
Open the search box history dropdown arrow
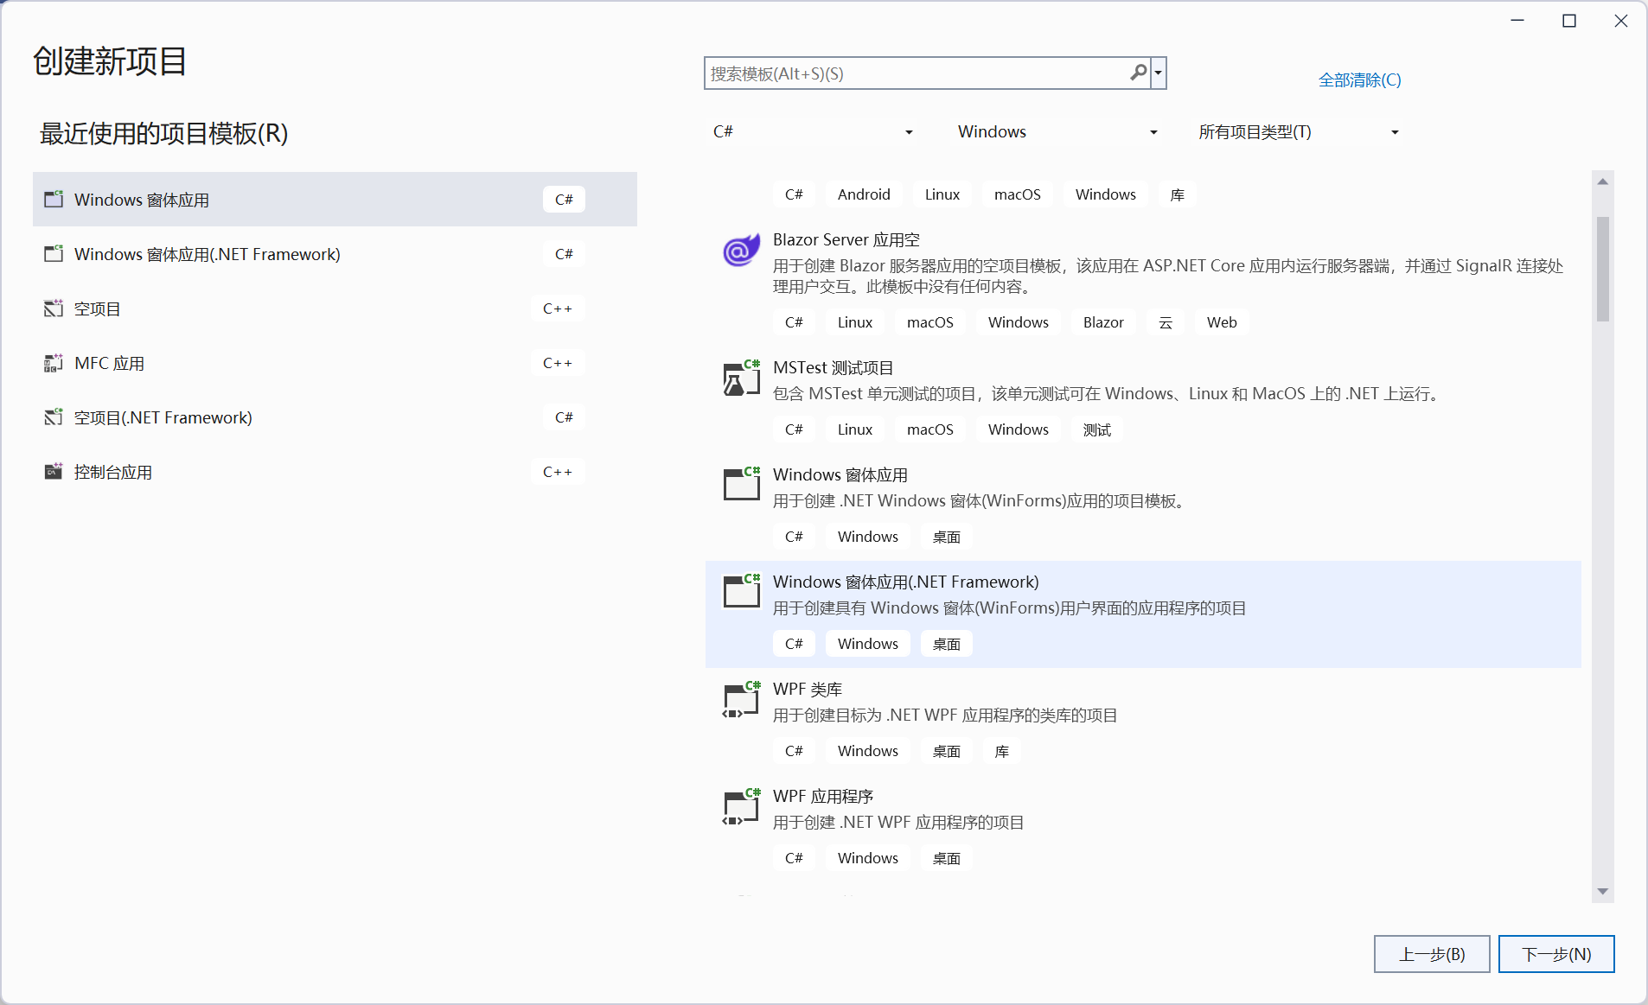pyautogui.click(x=1159, y=73)
